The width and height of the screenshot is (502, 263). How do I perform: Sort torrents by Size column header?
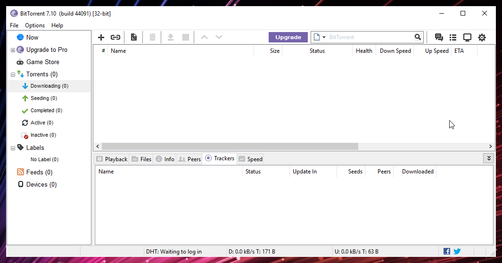click(268, 51)
